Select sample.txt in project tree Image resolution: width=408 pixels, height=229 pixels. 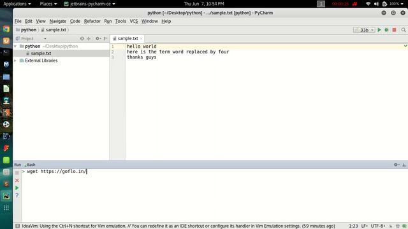41,53
